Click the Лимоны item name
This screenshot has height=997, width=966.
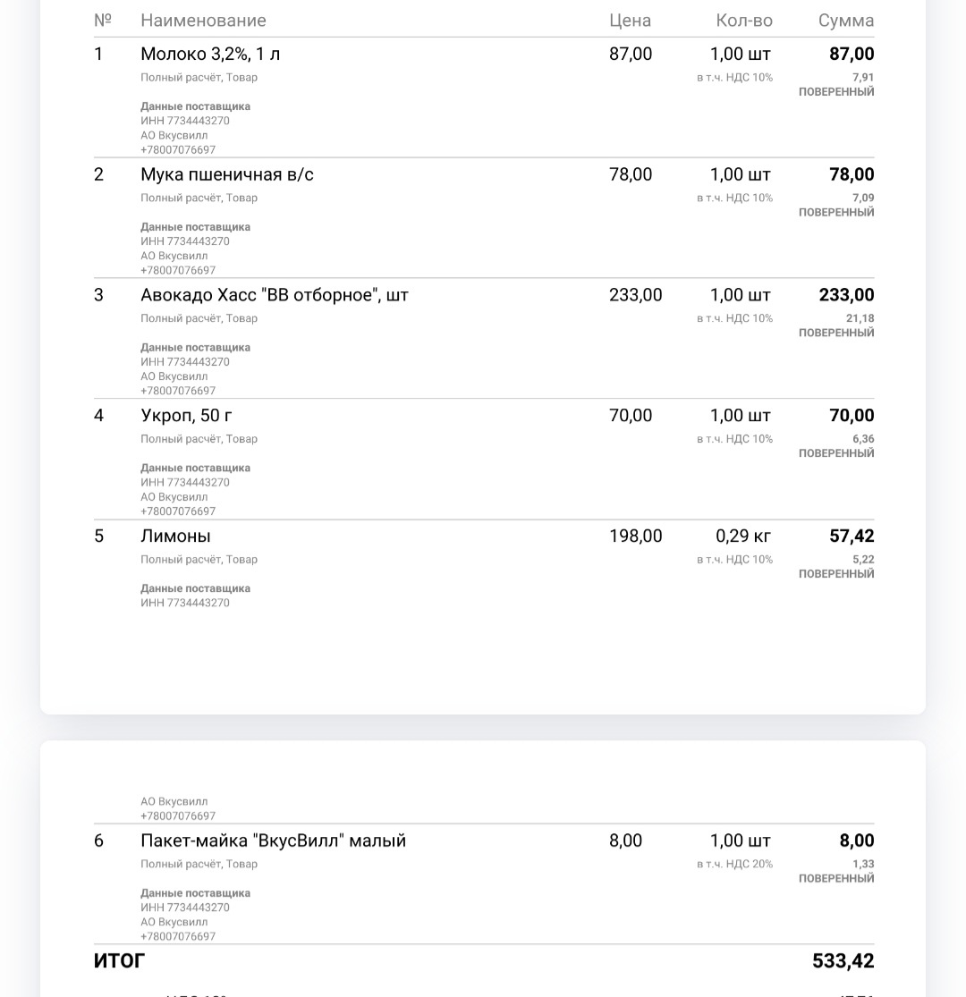point(175,537)
